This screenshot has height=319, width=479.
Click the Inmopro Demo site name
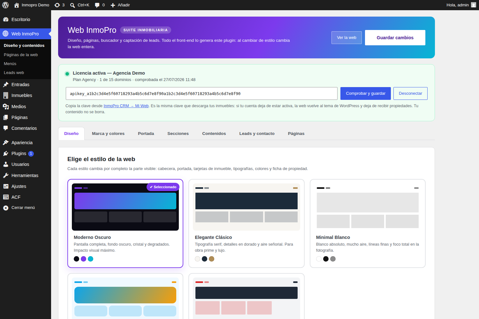click(x=35, y=5)
